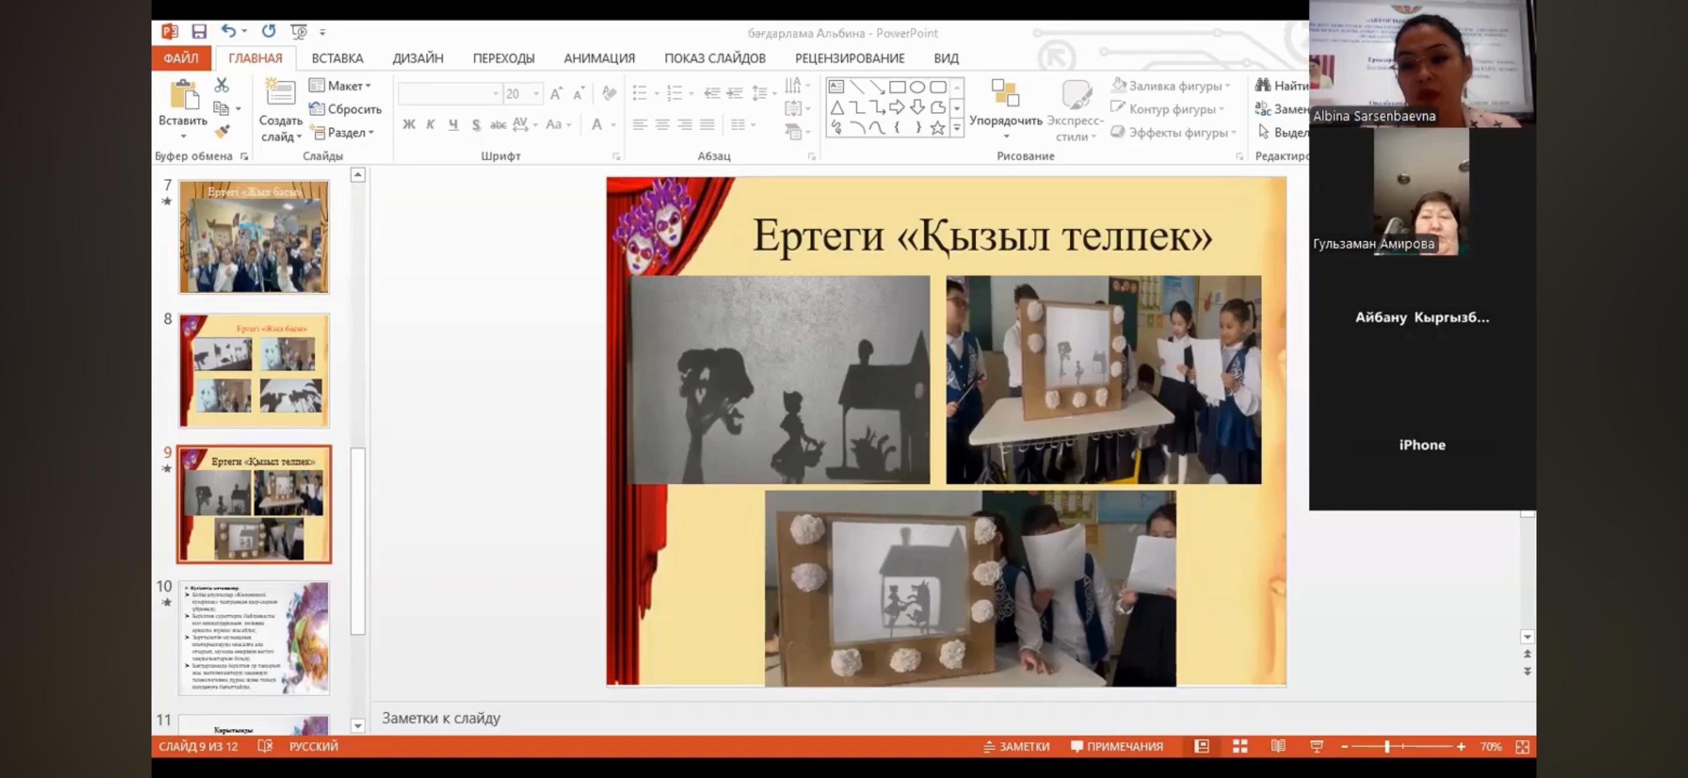
Task: Toggle Italic (К) formatting
Action: tap(430, 124)
